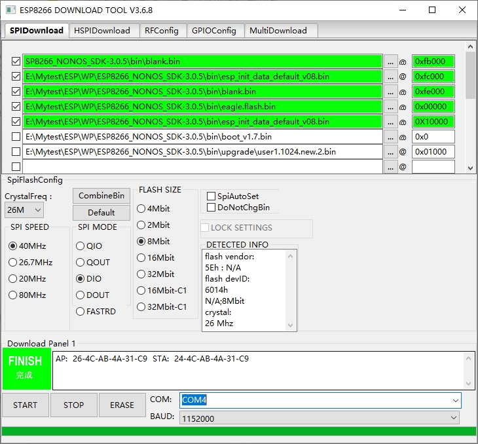Browse file for the 0X10000 row
This screenshot has height=444, width=478.
390,122
